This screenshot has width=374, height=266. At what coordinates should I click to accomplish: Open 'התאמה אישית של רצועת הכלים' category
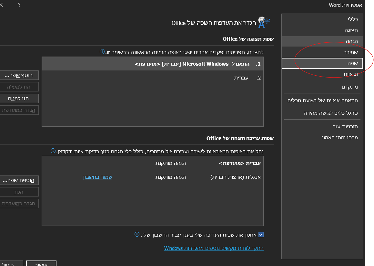pyautogui.click(x=322, y=101)
